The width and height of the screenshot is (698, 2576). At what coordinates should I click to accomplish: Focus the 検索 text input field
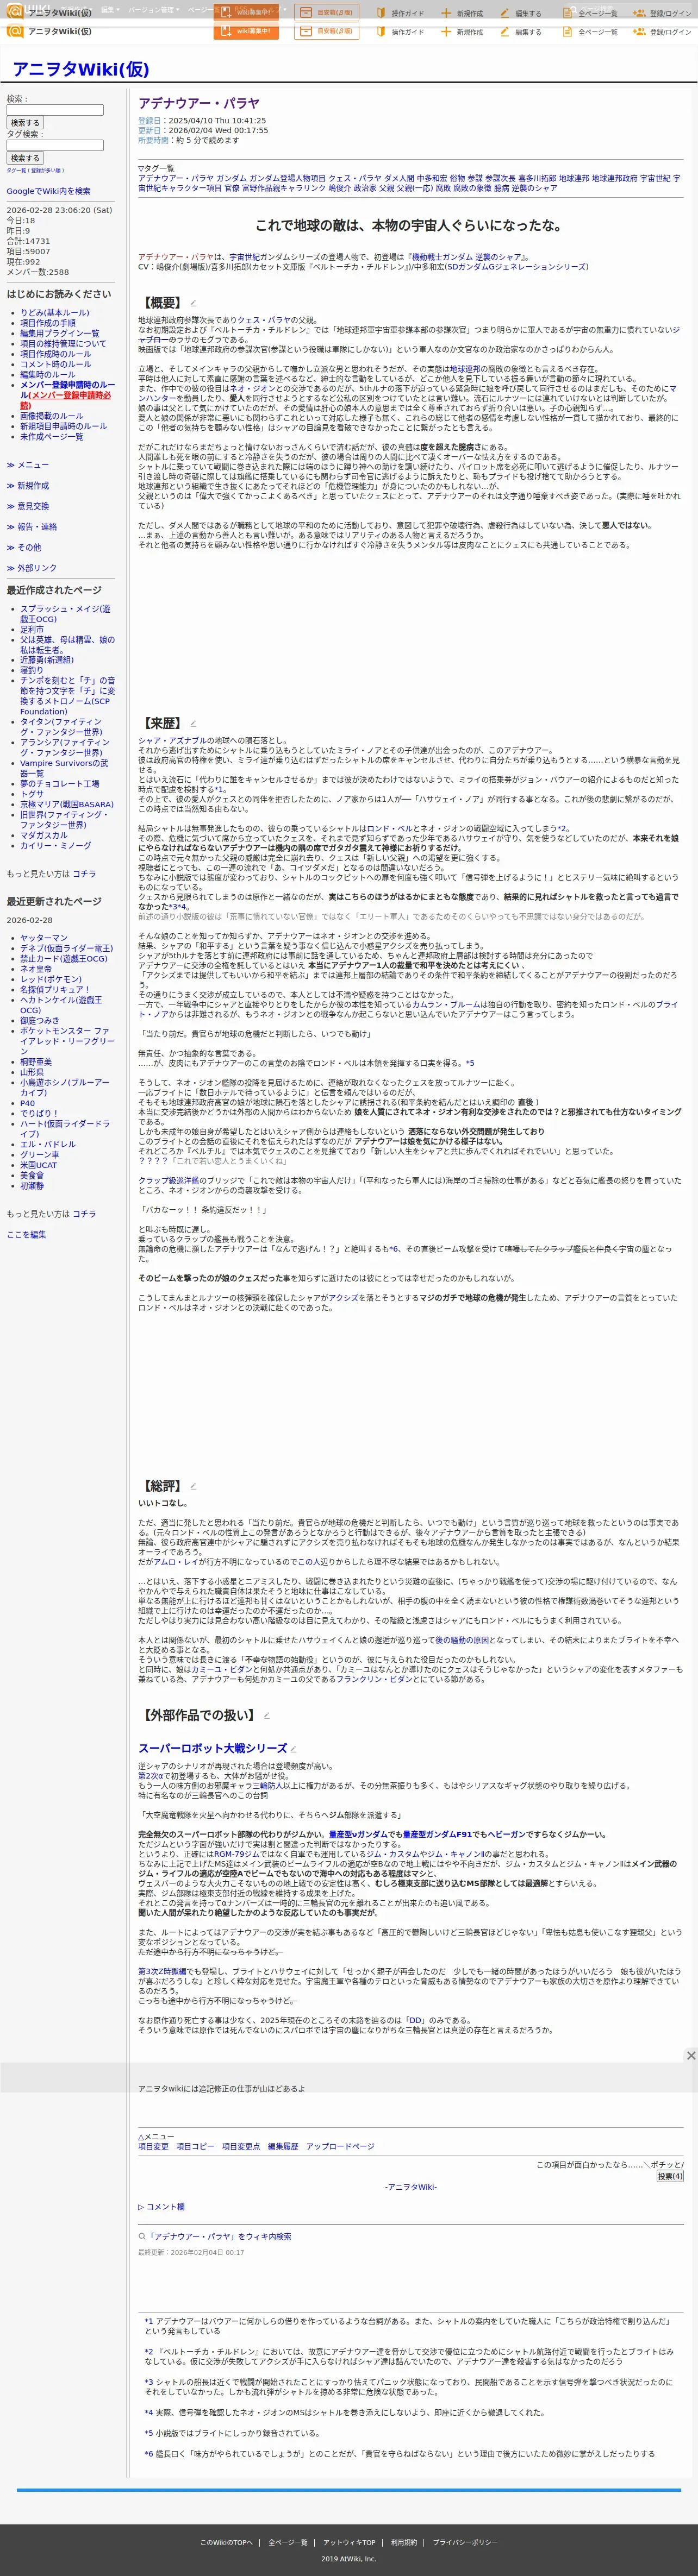click(55, 110)
